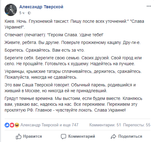Click the share arrow icon
Image resolution: width=154 pixels, height=142 pixels.
pyautogui.click(x=114, y=136)
